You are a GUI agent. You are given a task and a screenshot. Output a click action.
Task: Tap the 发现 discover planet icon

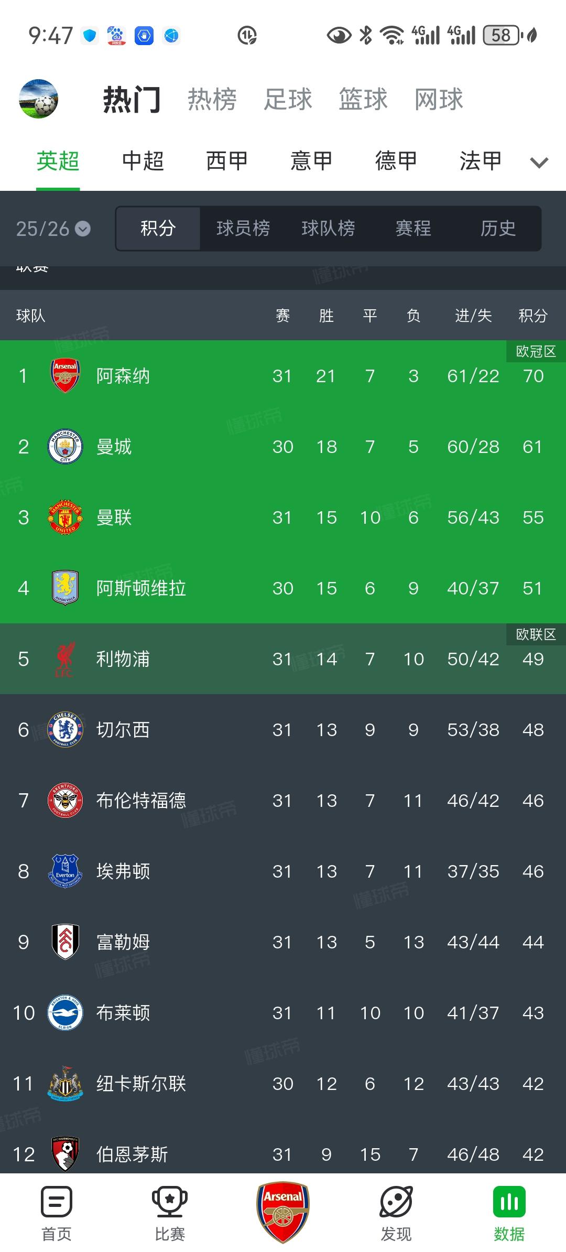coord(396,1206)
